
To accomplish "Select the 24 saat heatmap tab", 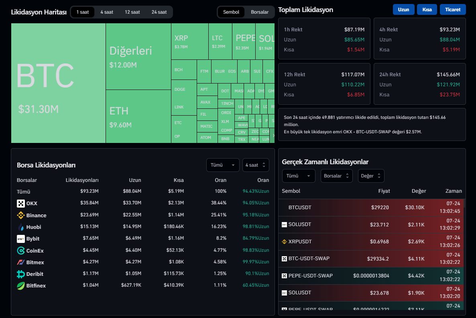I will coord(159,12).
